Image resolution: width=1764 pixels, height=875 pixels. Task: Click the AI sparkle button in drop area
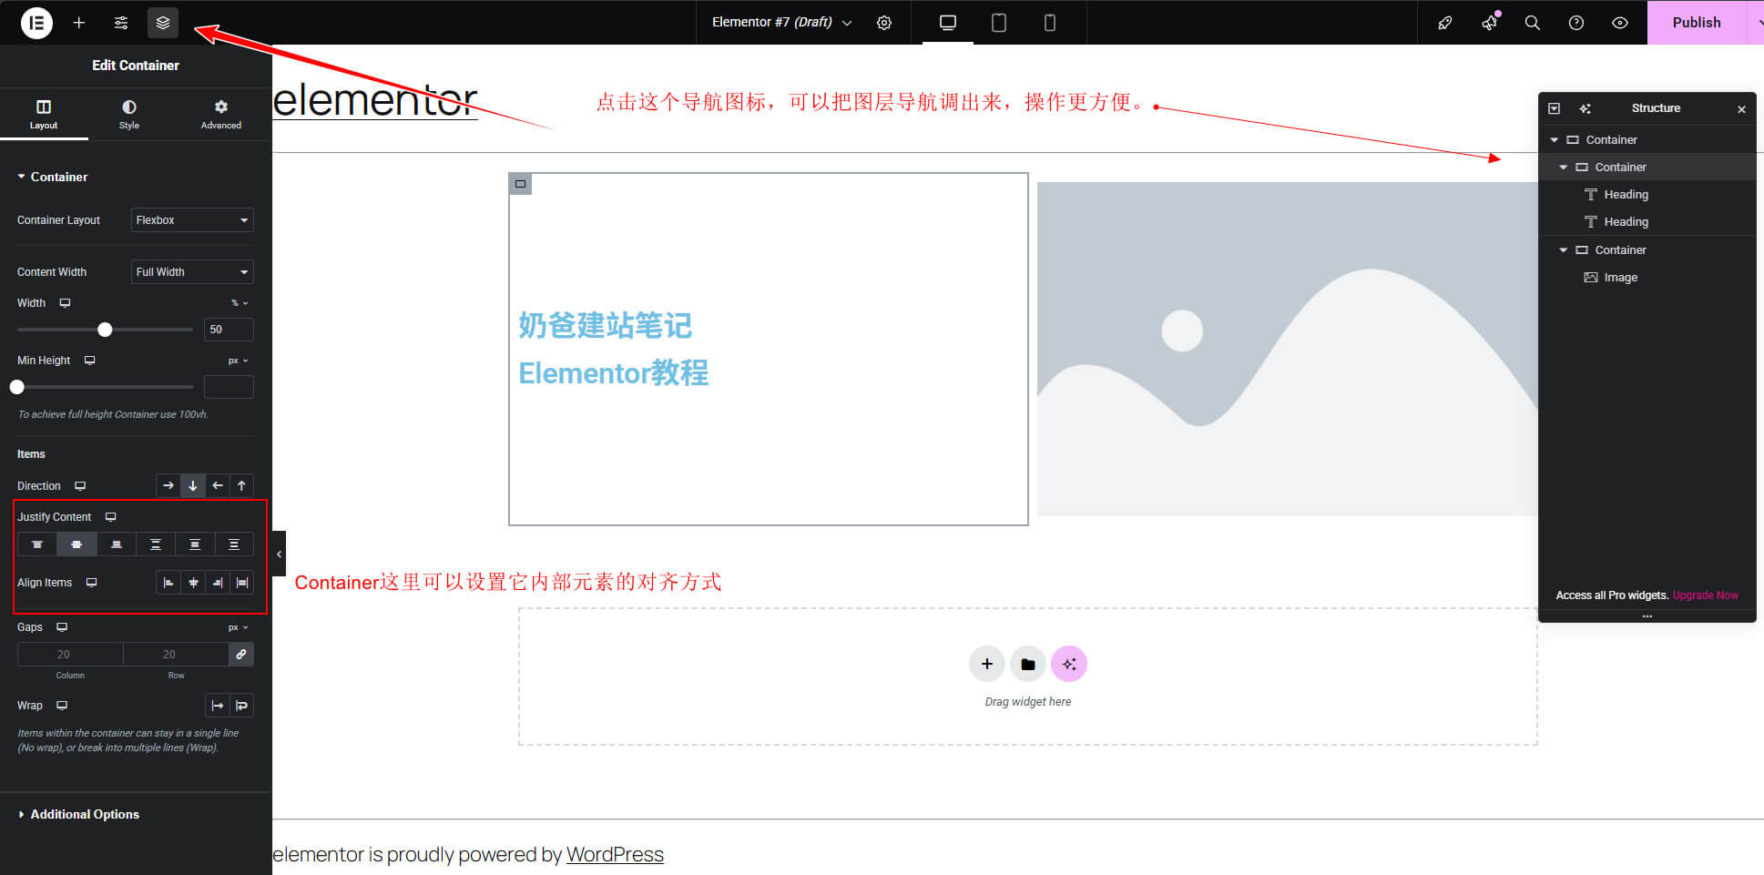click(1069, 664)
